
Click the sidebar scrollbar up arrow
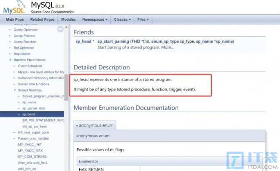66,27
